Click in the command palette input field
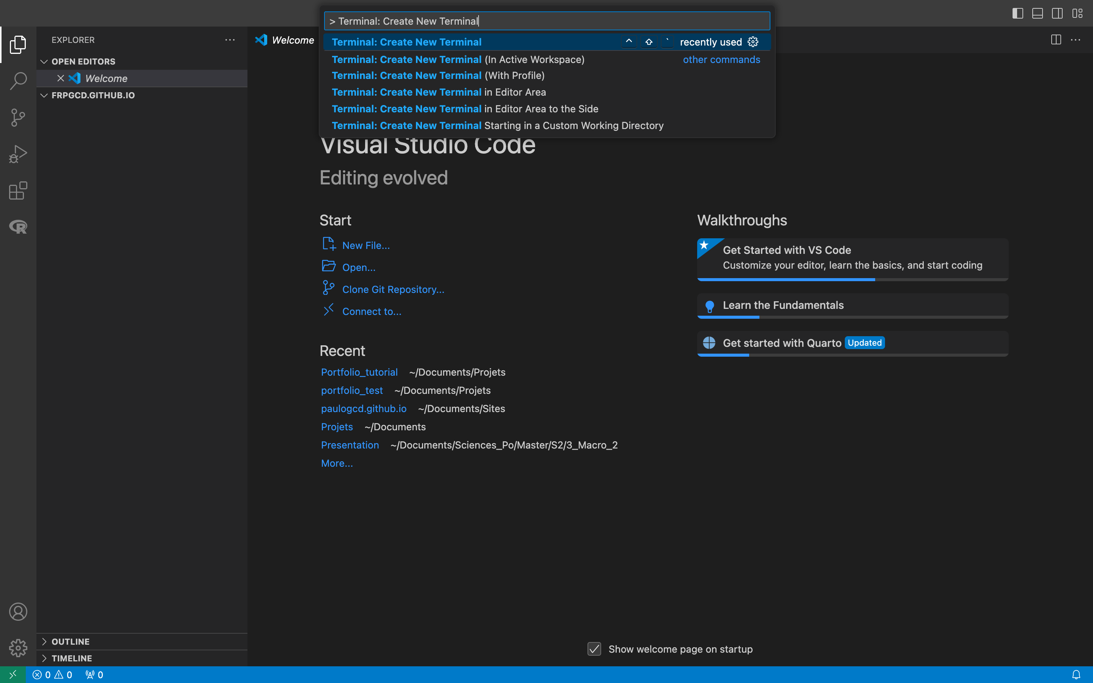The height and width of the screenshot is (683, 1093). (x=547, y=21)
